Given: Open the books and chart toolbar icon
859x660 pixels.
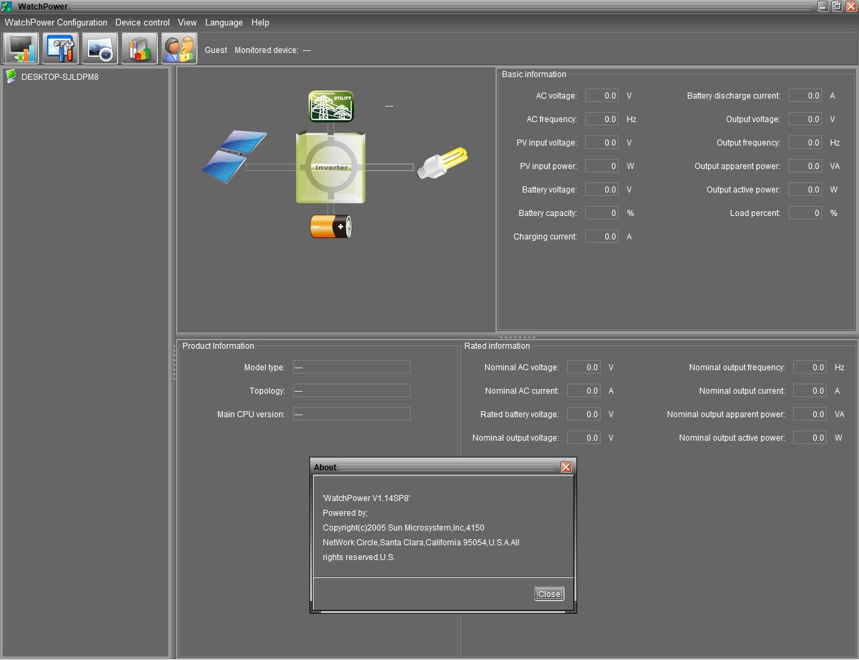Looking at the screenshot, I should pyautogui.click(x=140, y=48).
